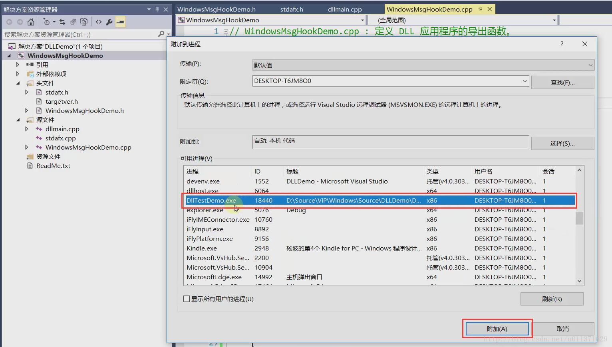This screenshot has height=347, width=612.
Task: Expand the stdafx.h tree node
Action: click(x=27, y=92)
